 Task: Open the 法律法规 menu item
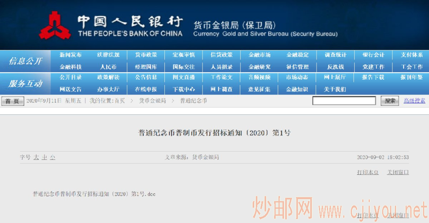coord(108,55)
